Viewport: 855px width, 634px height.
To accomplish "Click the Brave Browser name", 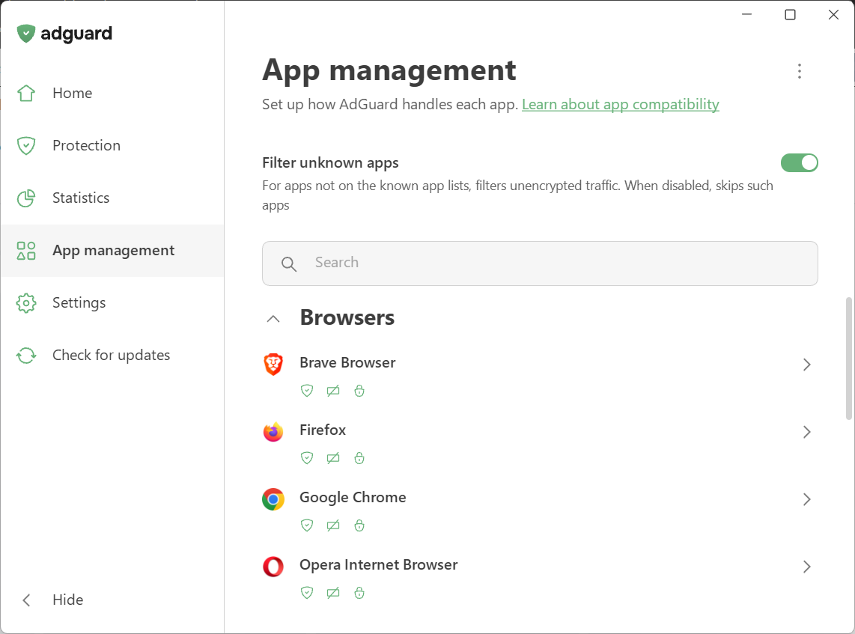I will 347,362.
